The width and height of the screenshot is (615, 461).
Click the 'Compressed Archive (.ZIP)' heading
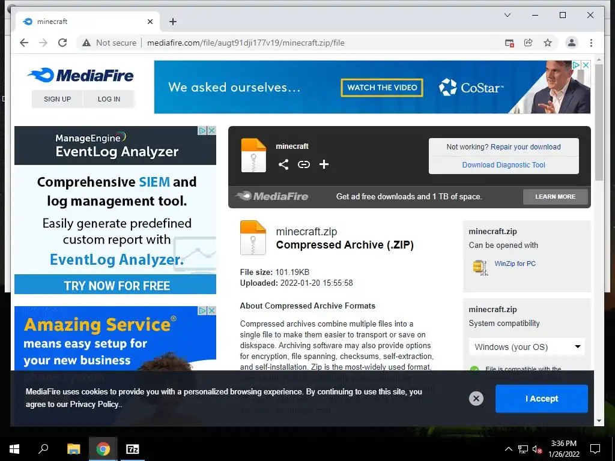tap(345, 245)
